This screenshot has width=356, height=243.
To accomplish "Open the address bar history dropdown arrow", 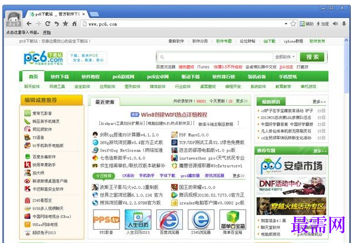I will 286,24.
